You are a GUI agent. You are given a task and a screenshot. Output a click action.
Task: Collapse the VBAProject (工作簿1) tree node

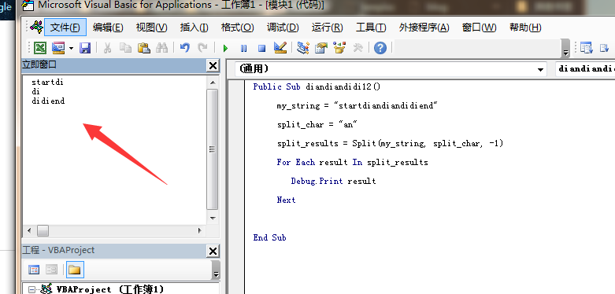click(x=32, y=290)
